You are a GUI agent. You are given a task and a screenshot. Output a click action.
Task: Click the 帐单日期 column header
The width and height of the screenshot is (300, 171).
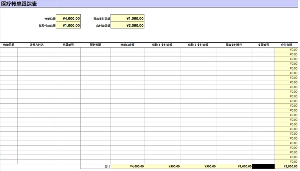click(9, 45)
